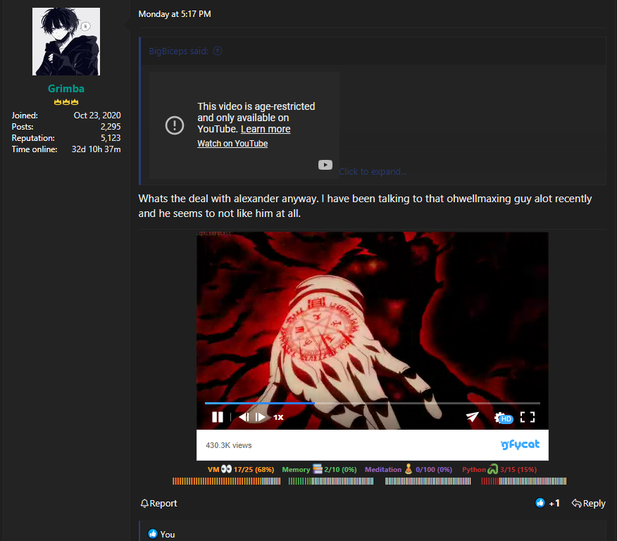Screen dimensions: 617x541
Task: Toggle the thumbs-up like on post
Action: [x=540, y=503]
